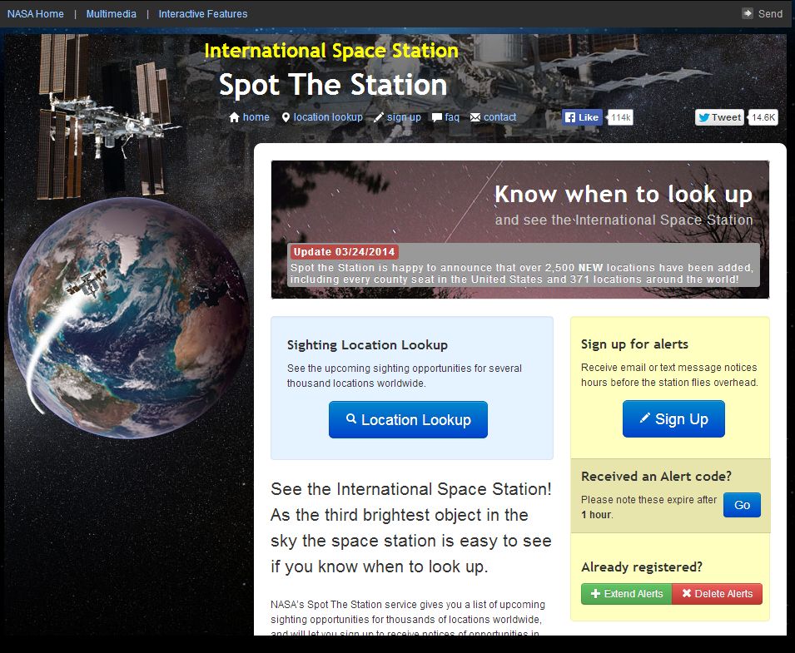Open the Multimedia link in top bar
The image size is (795, 653).
click(111, 13)
